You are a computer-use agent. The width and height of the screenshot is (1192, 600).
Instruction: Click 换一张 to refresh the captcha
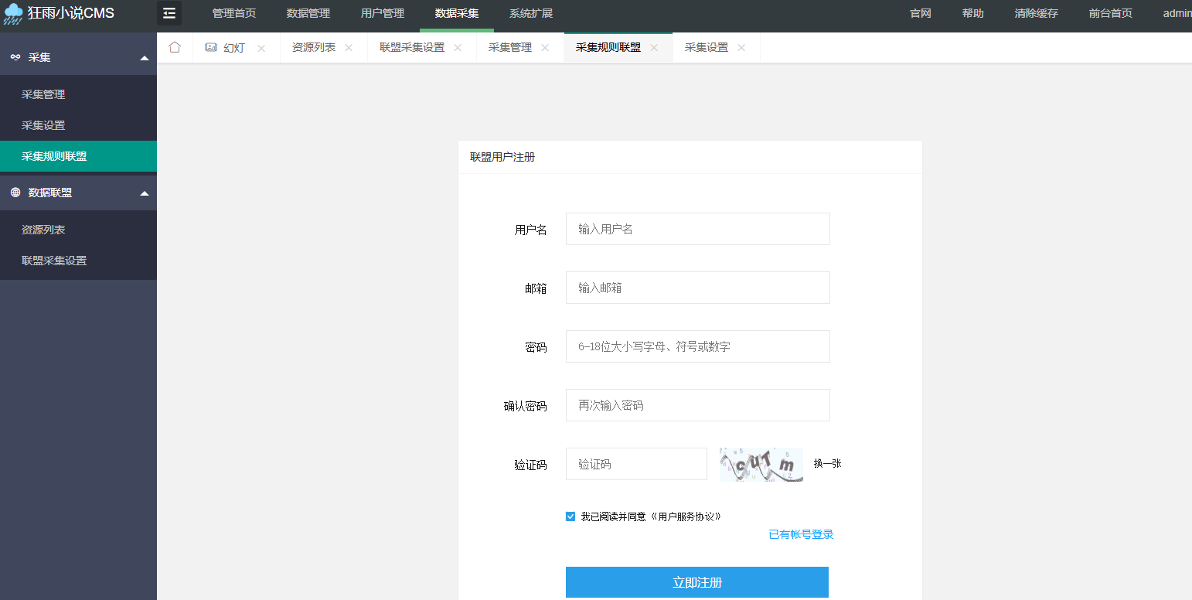826,463
